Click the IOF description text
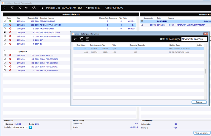This screenshot has width=211, height=136. coord(41,40)
